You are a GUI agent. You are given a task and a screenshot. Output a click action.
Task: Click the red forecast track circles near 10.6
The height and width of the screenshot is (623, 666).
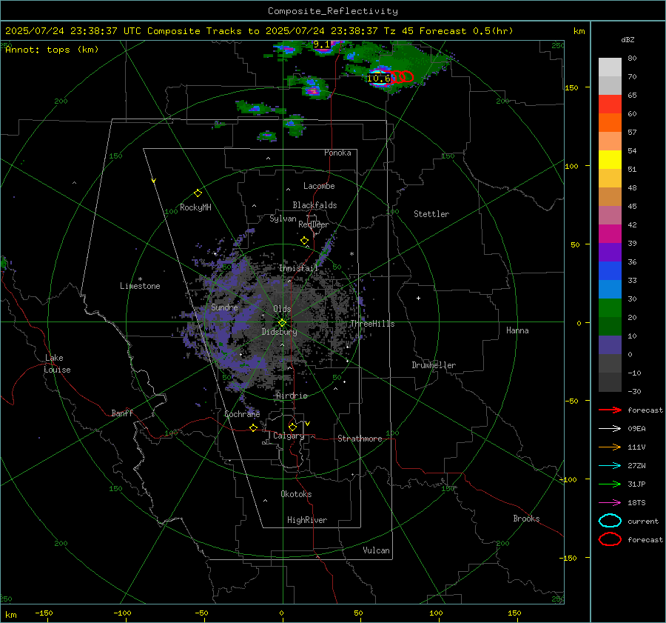402,76
